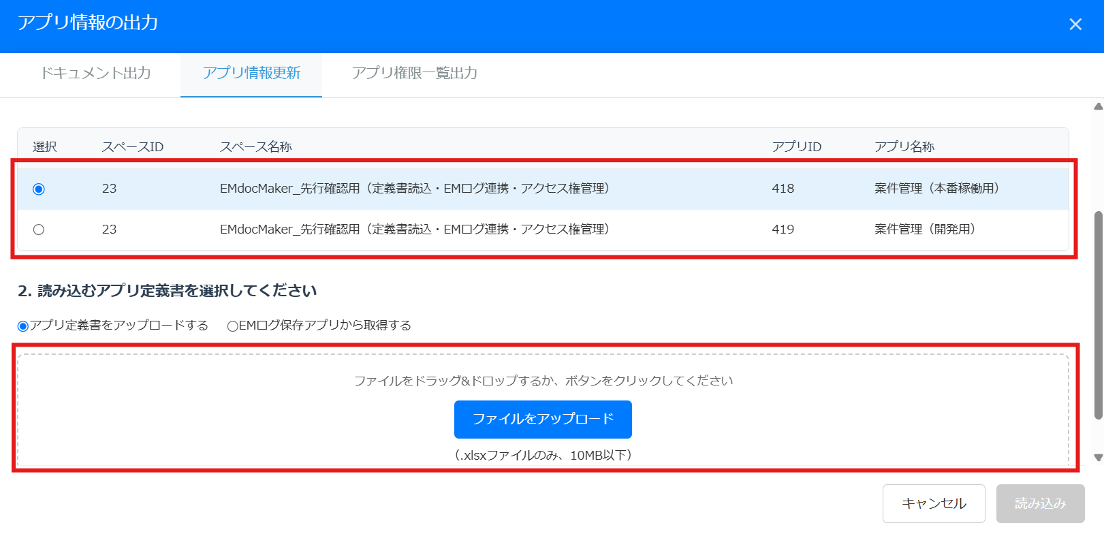1104x536 pixels.
Task: Click the スペース名称 column header
Action: coord(256,147)
